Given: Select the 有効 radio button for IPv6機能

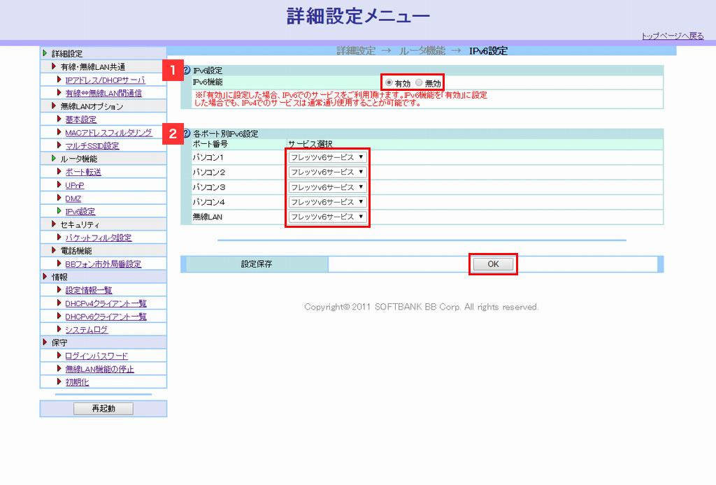Looking at the screenshot, I should coord(389,82).
